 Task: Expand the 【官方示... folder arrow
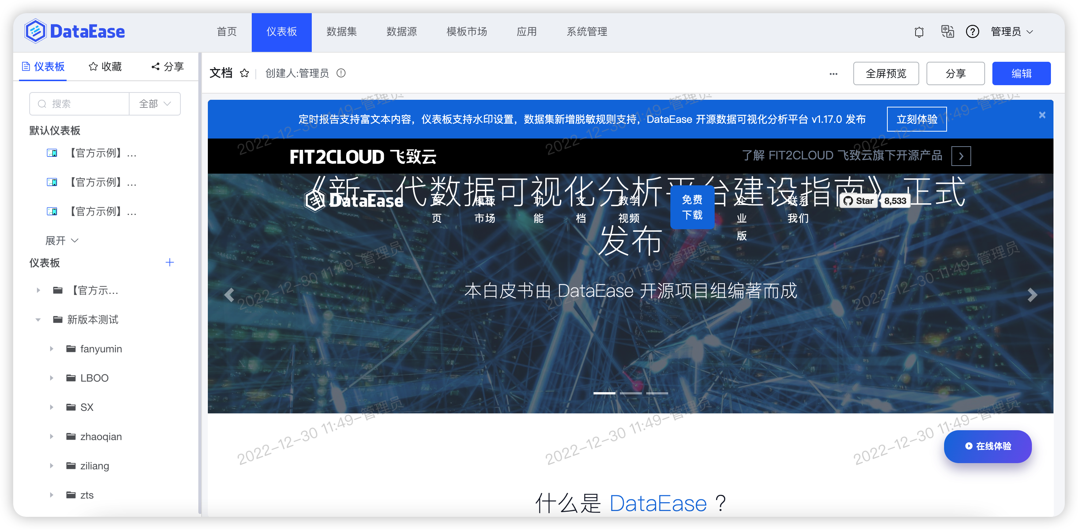pyautogui.click(x=38, y=290)
